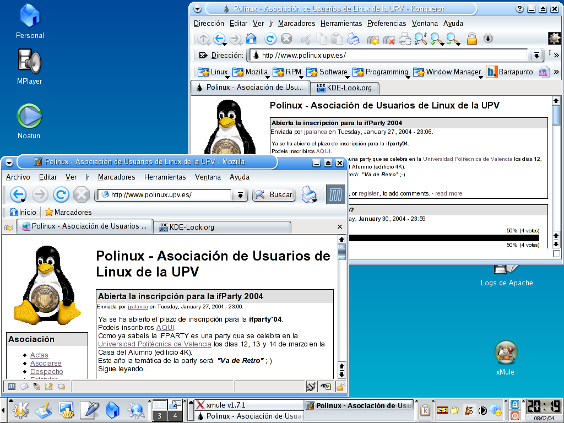564x423 pixels.
Task: Expand Mozilla's URL bar dropdown arrow
Action: 240,195
